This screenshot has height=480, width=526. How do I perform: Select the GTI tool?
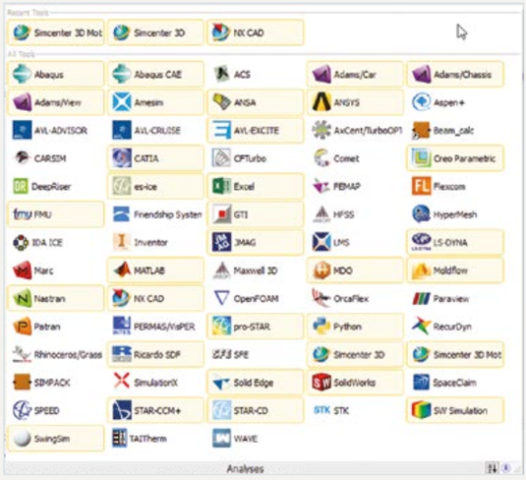[256, 214]
